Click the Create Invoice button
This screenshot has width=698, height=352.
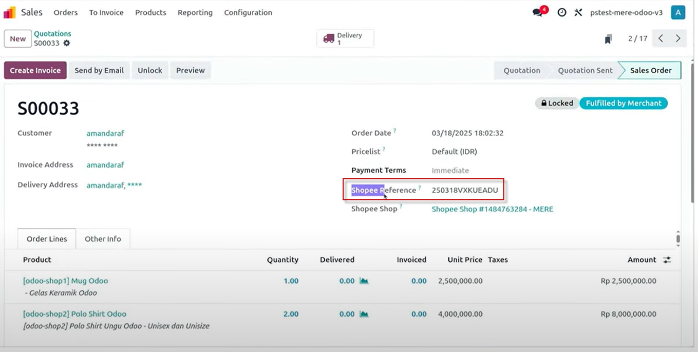pyautogui.click(x=35, y=70)
